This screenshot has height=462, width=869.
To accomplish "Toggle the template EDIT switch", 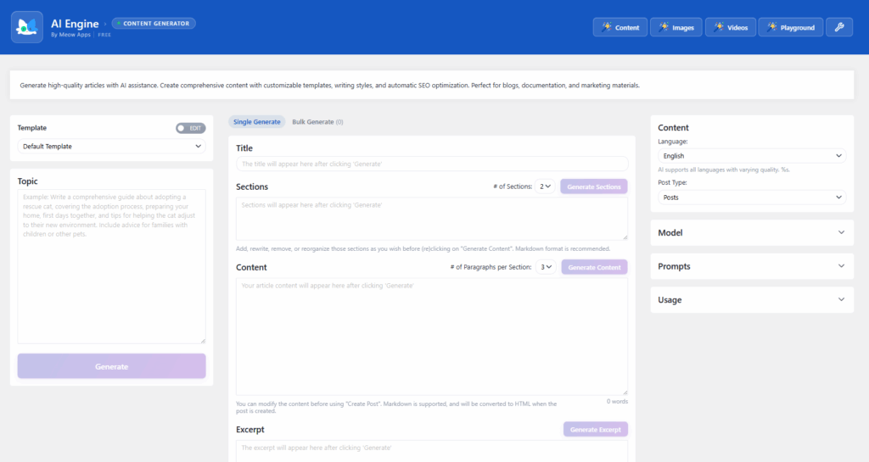I will coord(191,128).
